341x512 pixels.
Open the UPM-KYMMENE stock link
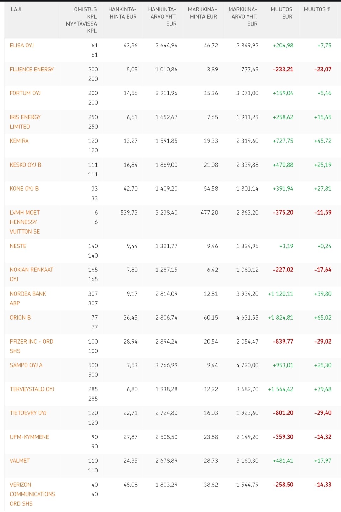pos(29,437)
